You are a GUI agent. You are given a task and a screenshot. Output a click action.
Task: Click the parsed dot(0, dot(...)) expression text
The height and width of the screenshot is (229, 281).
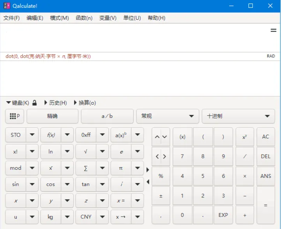[x=48, y=56]
